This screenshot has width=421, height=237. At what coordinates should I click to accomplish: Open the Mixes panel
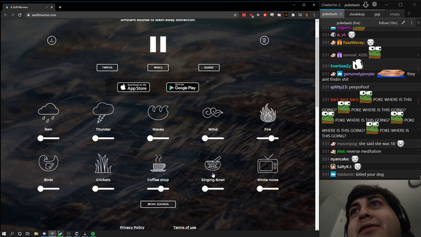158,67
